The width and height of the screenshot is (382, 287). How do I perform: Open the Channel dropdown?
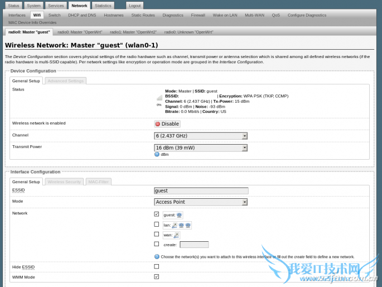tap(201, 136)
